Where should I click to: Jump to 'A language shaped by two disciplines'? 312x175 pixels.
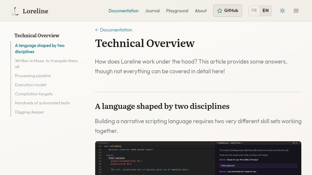click(x=40, y=49)
